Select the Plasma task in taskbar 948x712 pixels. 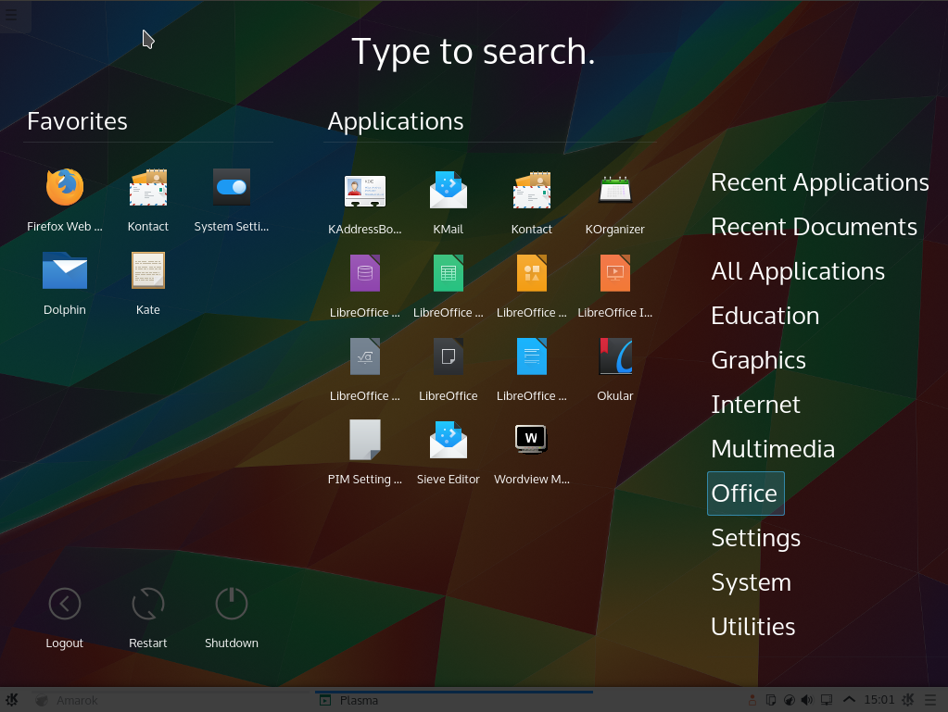coord(453,700)
